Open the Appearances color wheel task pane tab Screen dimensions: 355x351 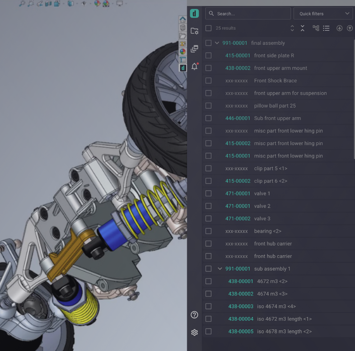point(183,52)
